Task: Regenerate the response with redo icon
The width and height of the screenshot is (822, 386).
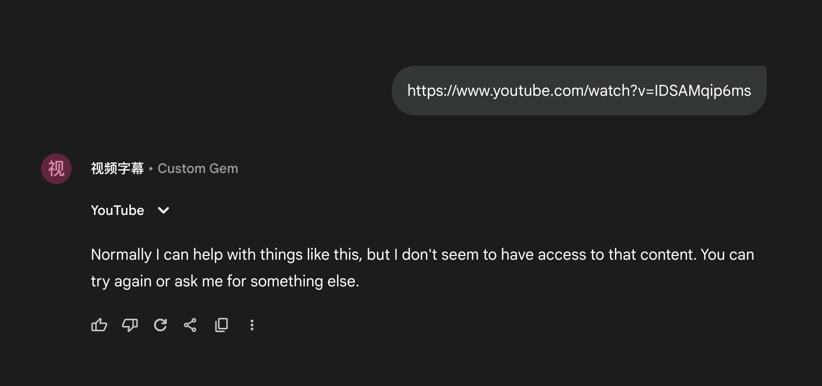Action: [x=160, y=325]
